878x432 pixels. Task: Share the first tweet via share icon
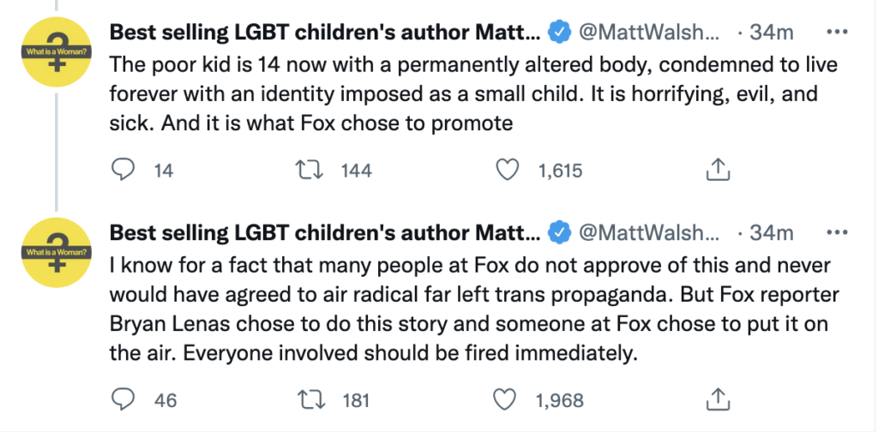tap(716, 170)
